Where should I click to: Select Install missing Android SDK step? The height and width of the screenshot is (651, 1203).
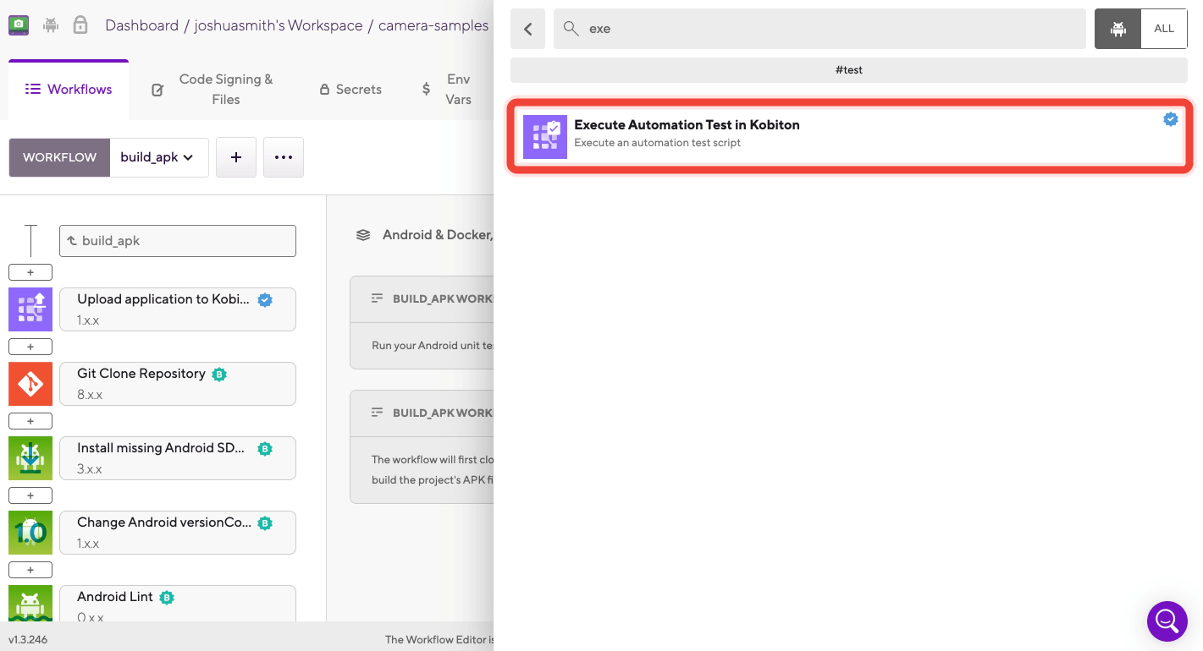point(178,458)
